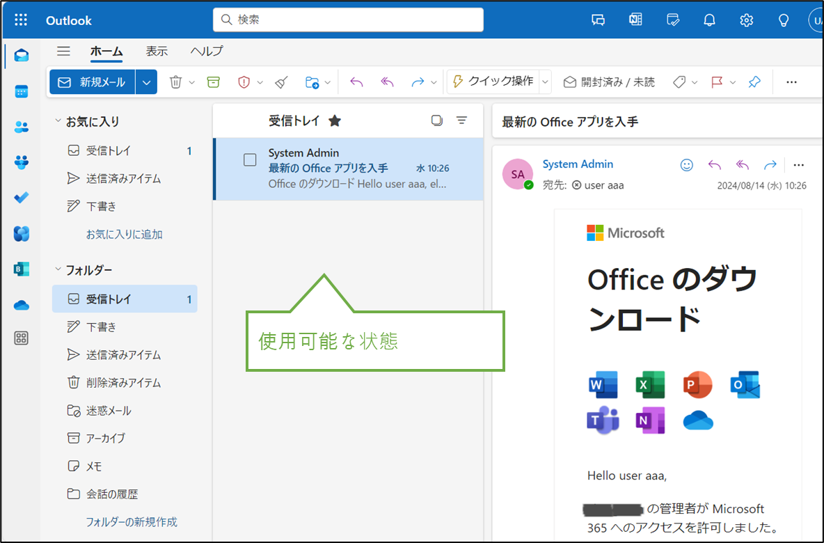
Task: Reply from the reading pane header
Action: click(x=715, y=165)
